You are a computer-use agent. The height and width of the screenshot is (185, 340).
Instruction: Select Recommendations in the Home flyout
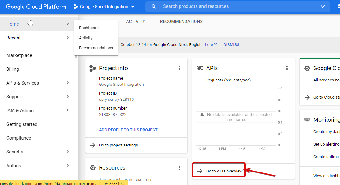pyautogui.click(x=96, y=48)
